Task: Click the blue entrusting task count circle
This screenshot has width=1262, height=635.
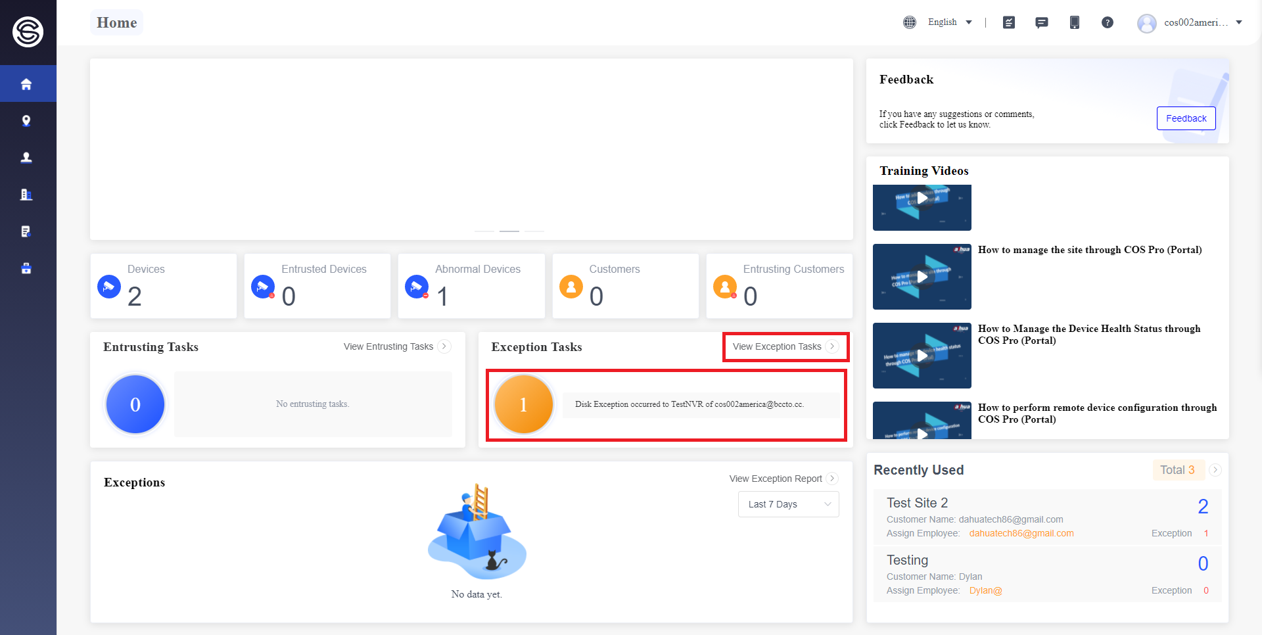Action: pyautogui.click(x=135, y=404)
